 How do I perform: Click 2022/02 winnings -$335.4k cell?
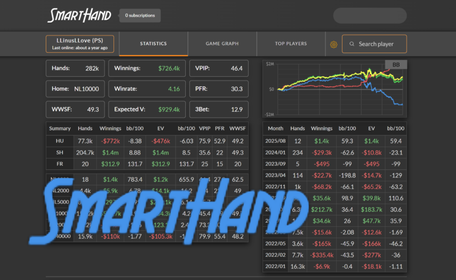[322, 255]
